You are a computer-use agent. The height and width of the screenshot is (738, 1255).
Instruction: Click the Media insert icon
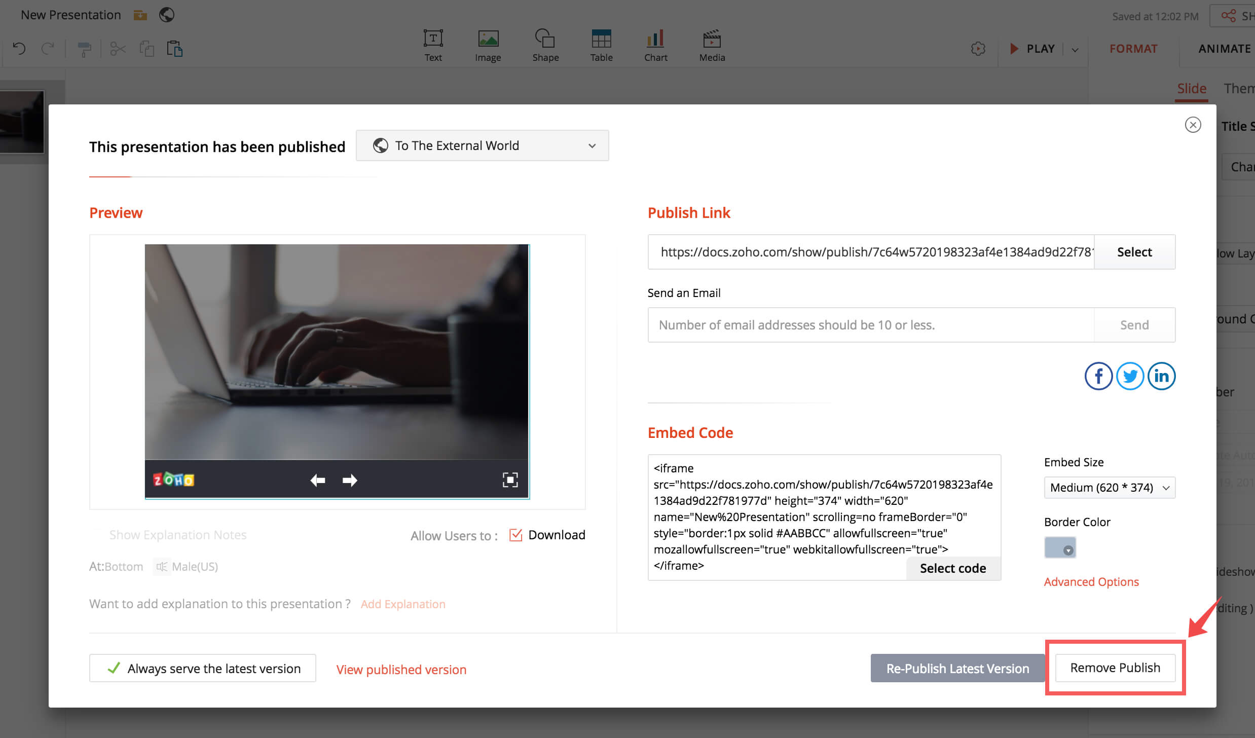click(712, 46)
